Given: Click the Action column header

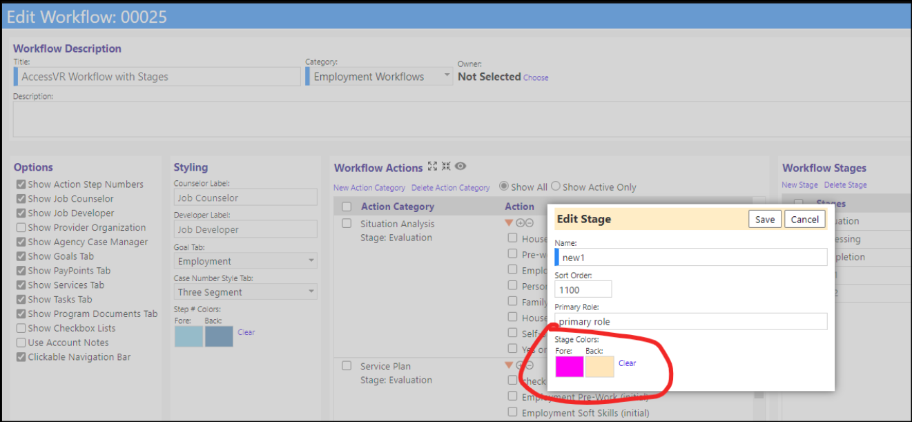Looking at the screenshot, I should [519, 207].
